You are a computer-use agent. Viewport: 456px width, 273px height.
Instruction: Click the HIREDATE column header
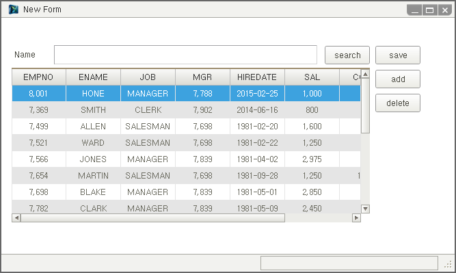(257, 77)
